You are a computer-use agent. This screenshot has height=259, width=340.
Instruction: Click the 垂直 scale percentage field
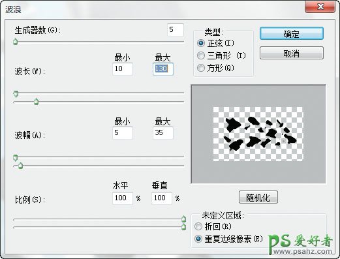pos(162,198)
